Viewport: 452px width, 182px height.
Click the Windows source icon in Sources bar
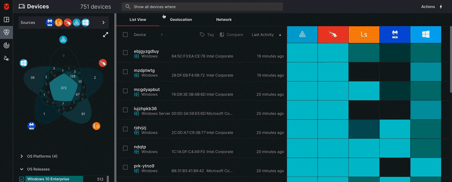click(x=85, y=23)
